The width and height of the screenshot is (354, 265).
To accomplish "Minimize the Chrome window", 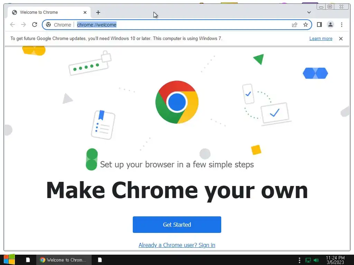I will (x=321, y=7).
